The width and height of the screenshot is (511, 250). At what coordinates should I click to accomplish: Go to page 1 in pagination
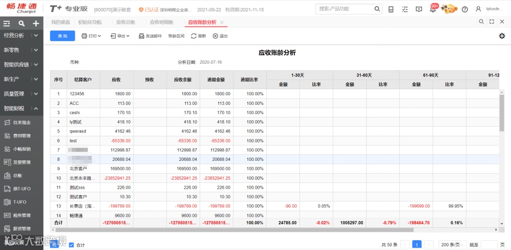pos(417,245)
